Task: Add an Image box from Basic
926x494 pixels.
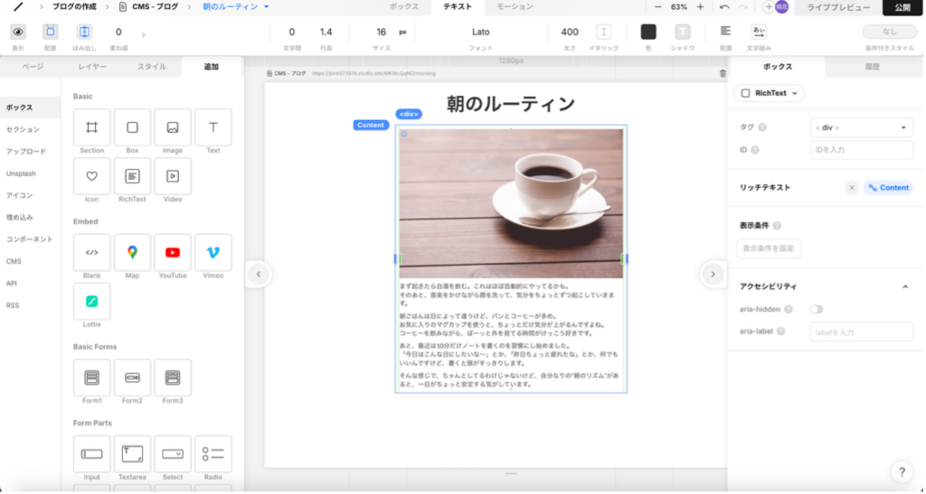Action: coord(173,127)
